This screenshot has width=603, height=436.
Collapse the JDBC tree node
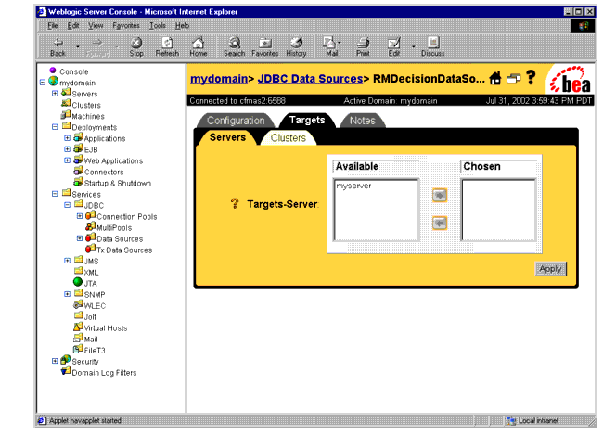[68, 205]
